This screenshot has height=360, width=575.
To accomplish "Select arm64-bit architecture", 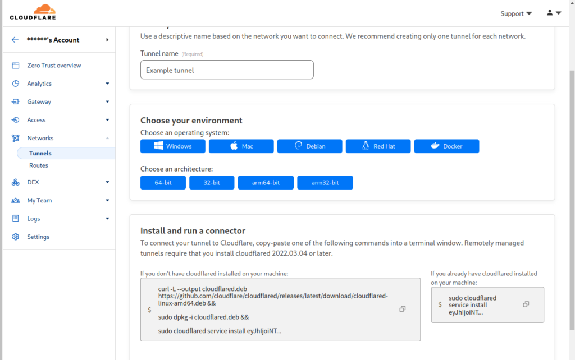I will coord(266,182).
